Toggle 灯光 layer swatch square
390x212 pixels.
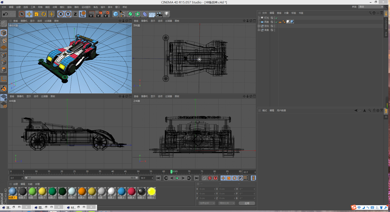click(x=272, y=18)
